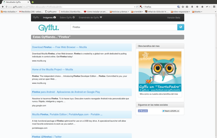Open a new tab with the plus icon

tap(33, 2)
